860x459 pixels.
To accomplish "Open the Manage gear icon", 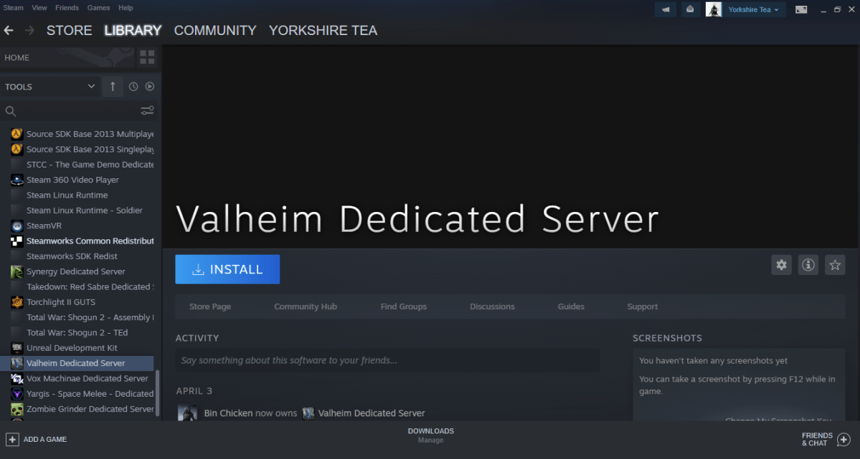I will tap(782, 265).
